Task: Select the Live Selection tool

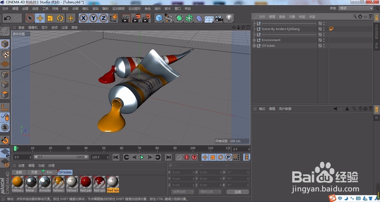Action: 30,18
